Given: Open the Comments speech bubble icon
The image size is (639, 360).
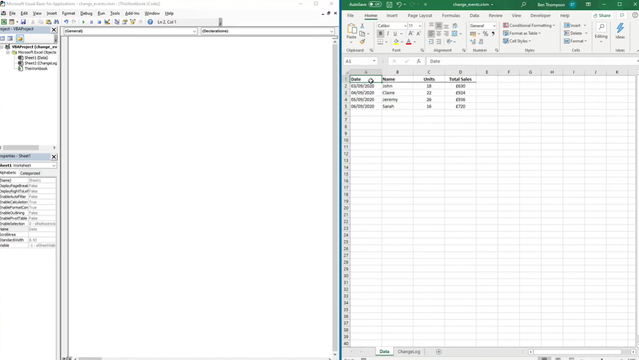Looking at the screenshot, I should (622, 16).
